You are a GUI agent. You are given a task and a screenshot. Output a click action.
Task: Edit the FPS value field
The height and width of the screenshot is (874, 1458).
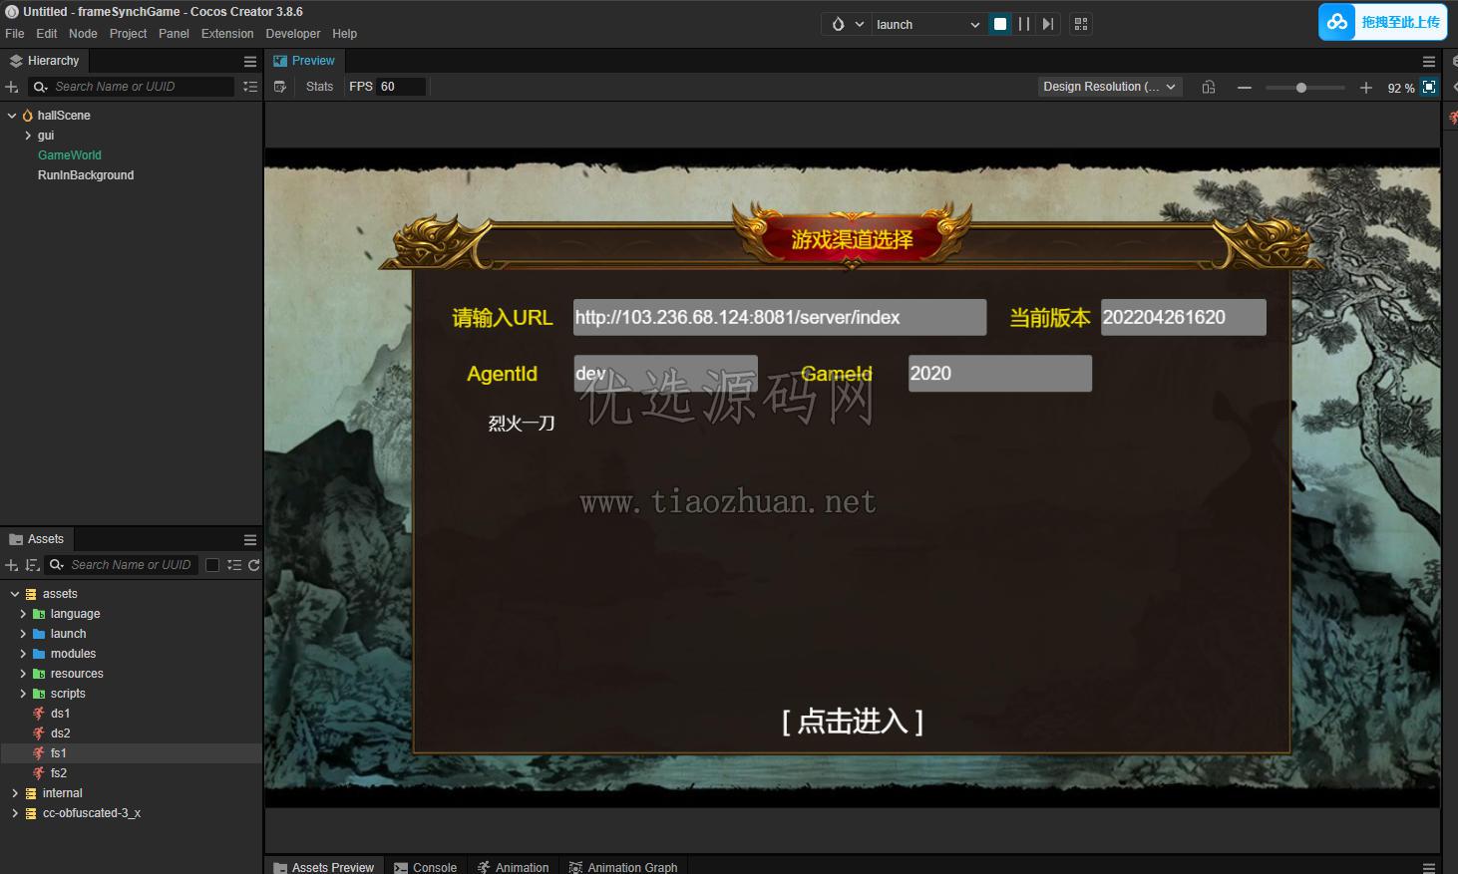click(401, 87)
